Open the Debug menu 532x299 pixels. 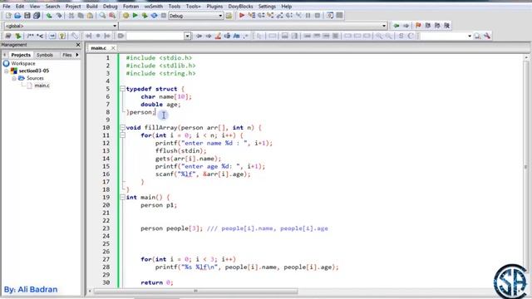point(110,6)
